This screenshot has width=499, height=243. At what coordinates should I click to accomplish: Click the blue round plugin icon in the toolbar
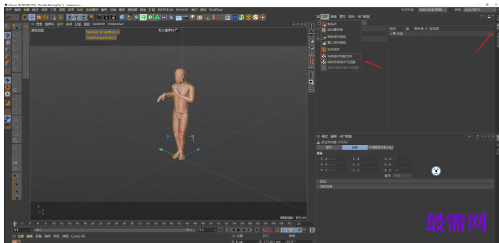coord(235,17)
